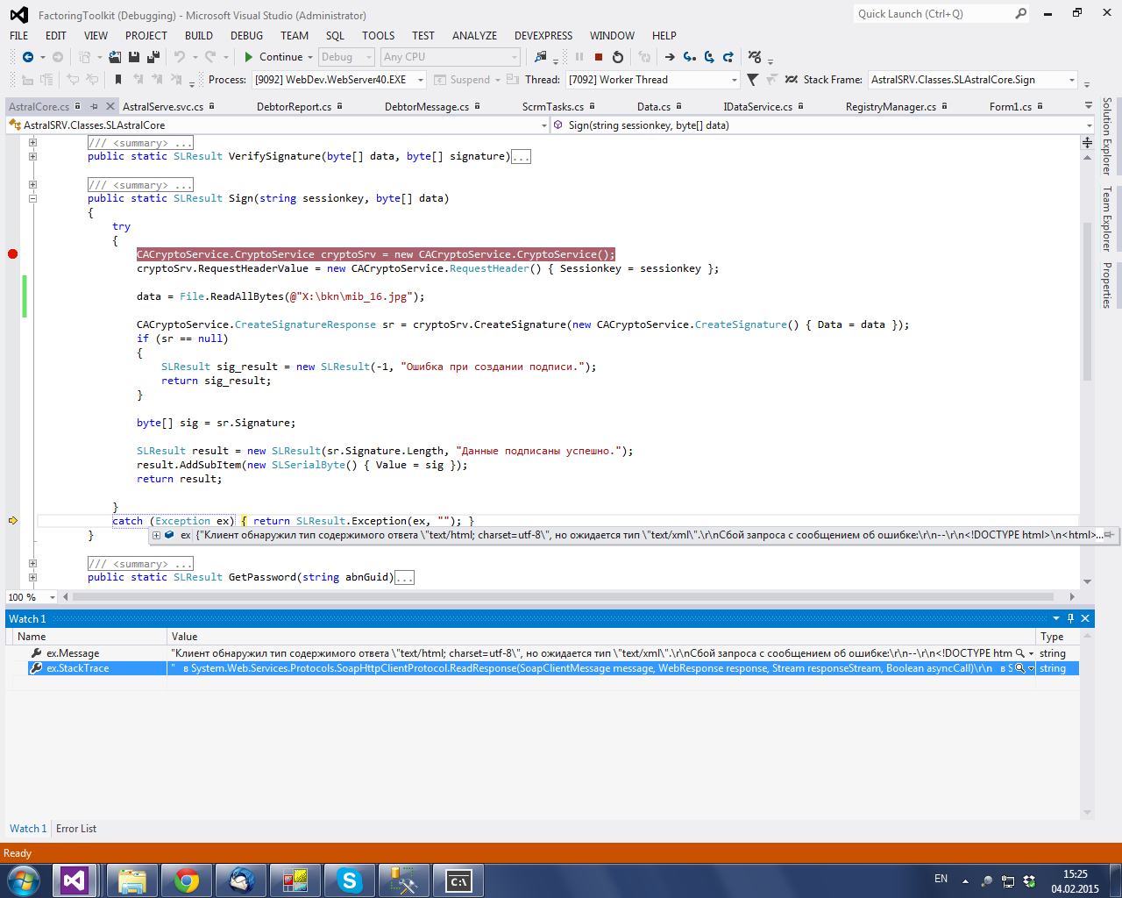Click the Step Over icon
This screenshot has width=1122, height=898.
[x=709, y=57]
